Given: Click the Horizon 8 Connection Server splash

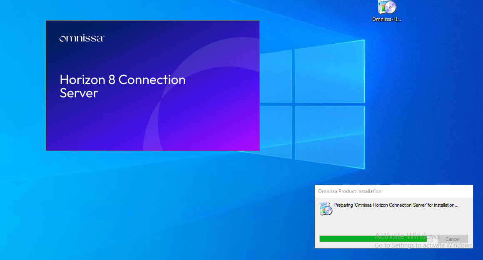Looking at the screenshot, I should (153, 86).
